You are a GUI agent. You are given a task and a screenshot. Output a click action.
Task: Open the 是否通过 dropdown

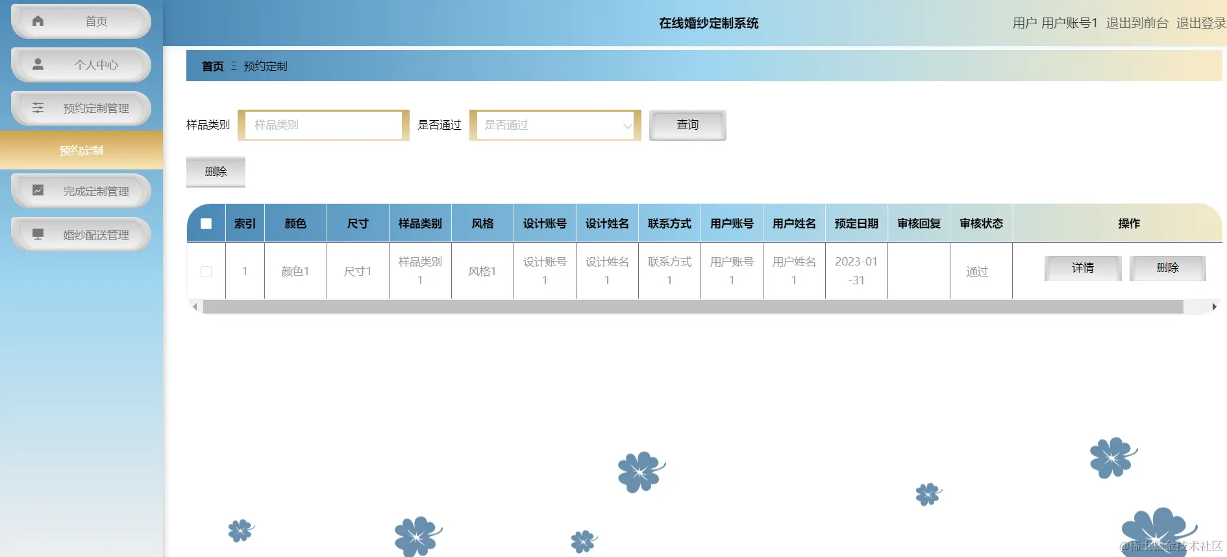555,125
